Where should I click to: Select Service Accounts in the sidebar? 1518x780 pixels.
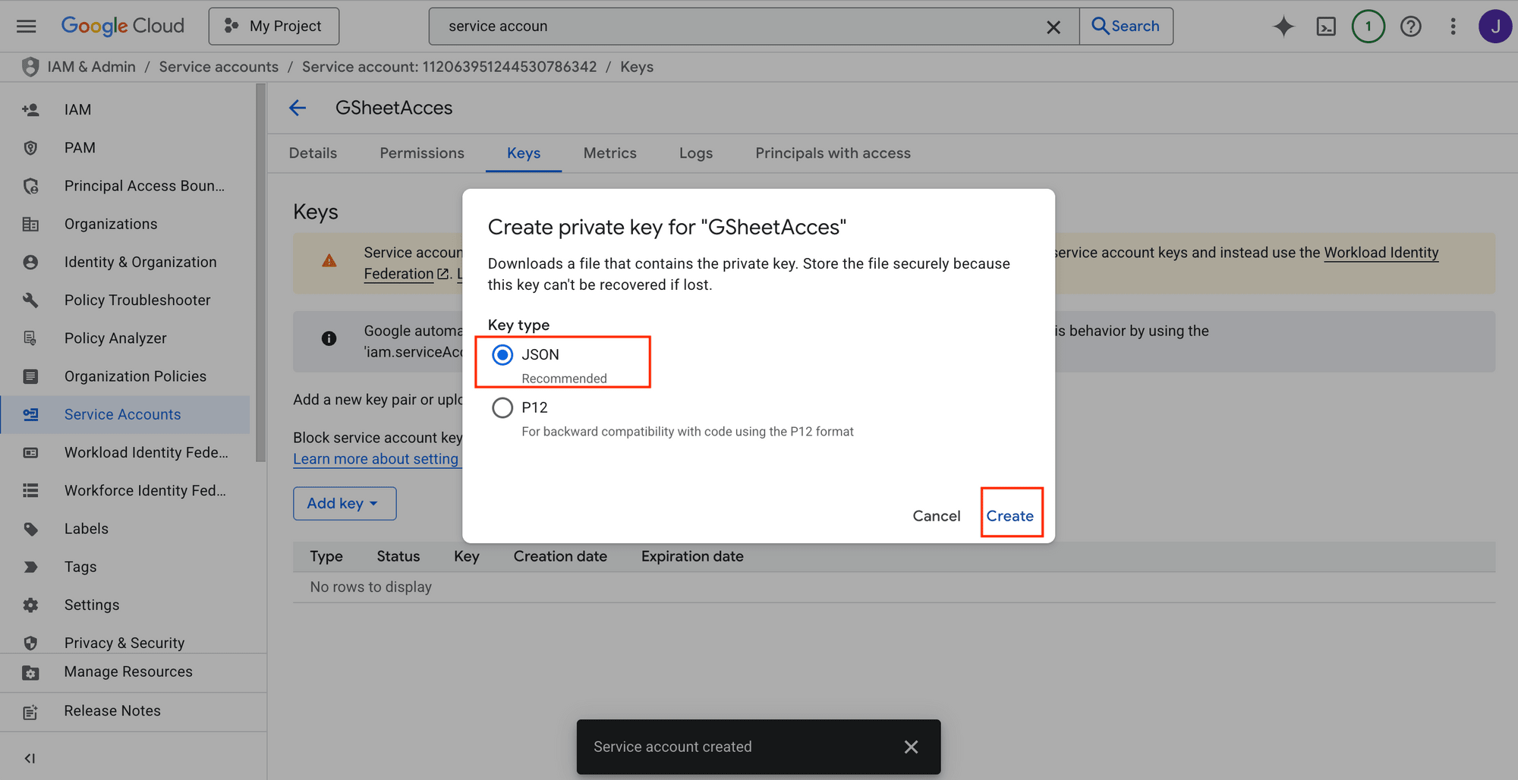click(x=125, y=414)
